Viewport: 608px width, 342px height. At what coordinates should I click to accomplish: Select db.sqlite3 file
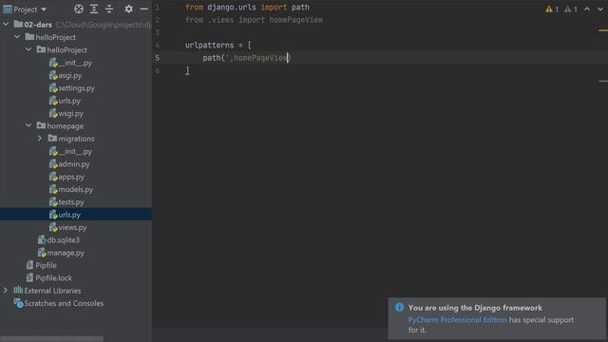(x=59, y=240)
